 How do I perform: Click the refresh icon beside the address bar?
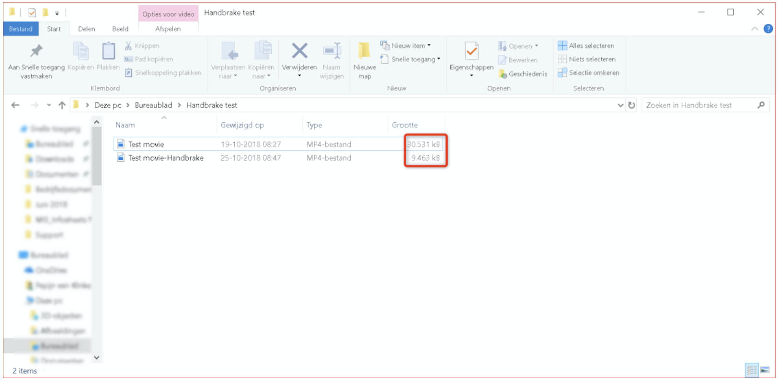(x=632, y=105)
